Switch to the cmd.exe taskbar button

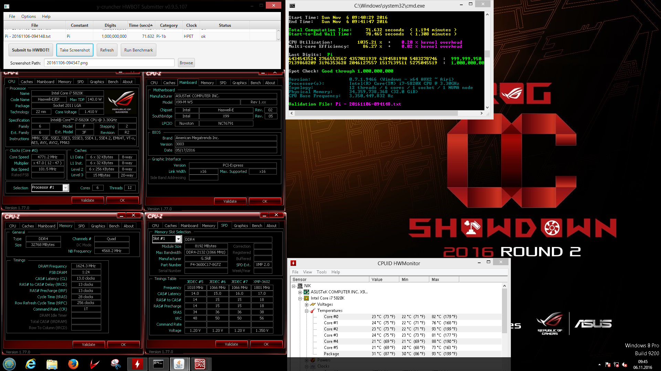(x=158, y=364)
